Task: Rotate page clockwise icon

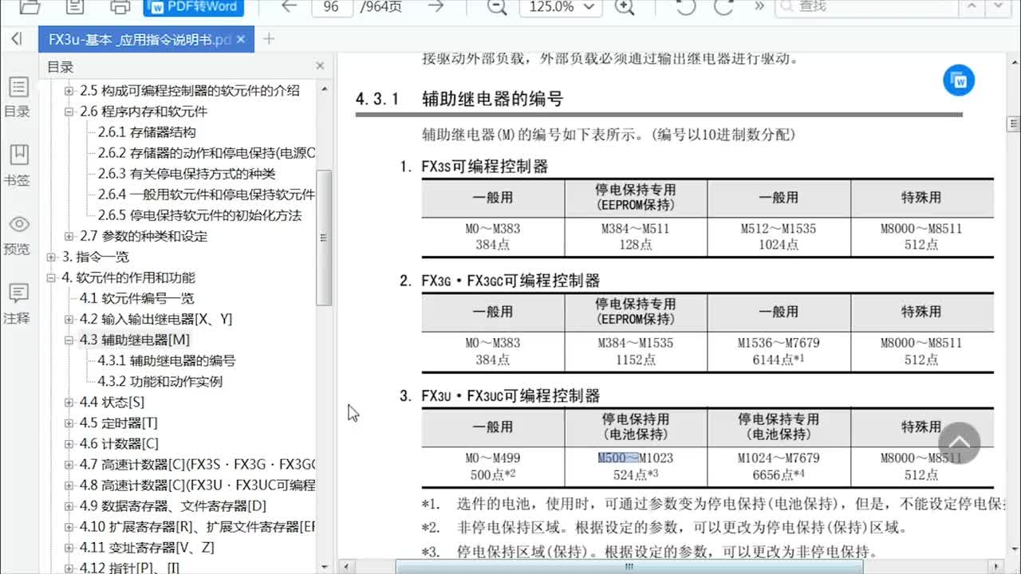Action: [x=723, y=6]
